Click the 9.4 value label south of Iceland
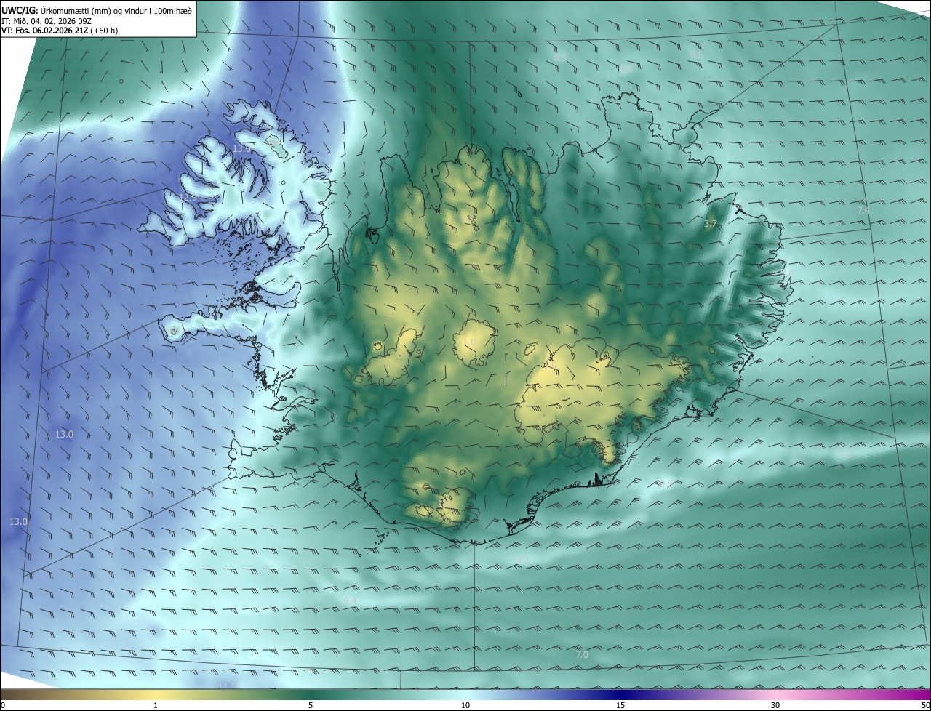The height and width of the screenshot is (711, 931). 350,600
